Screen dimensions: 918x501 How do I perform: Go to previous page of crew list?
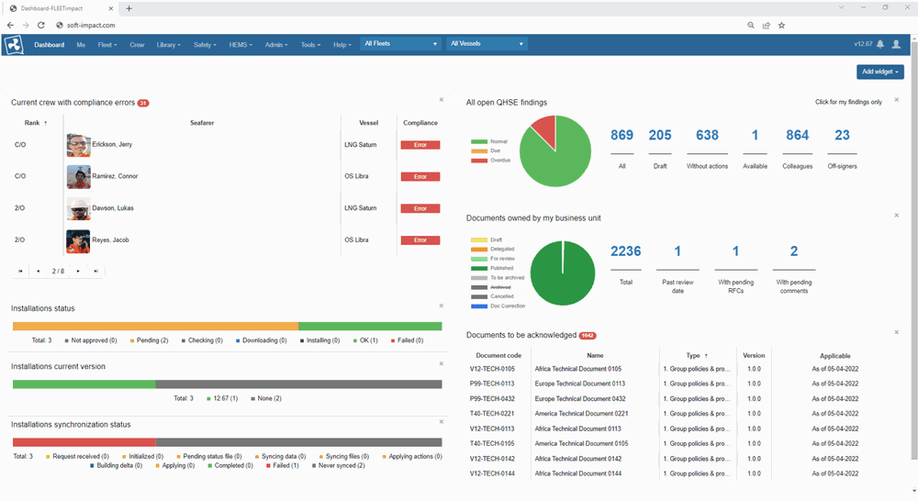click(38, 271)
